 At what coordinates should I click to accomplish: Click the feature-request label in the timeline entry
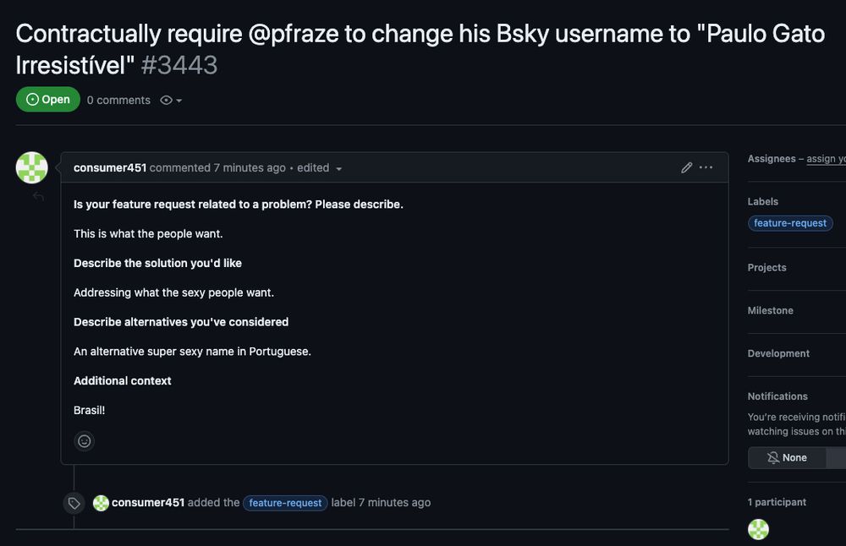tap(285, 502)
